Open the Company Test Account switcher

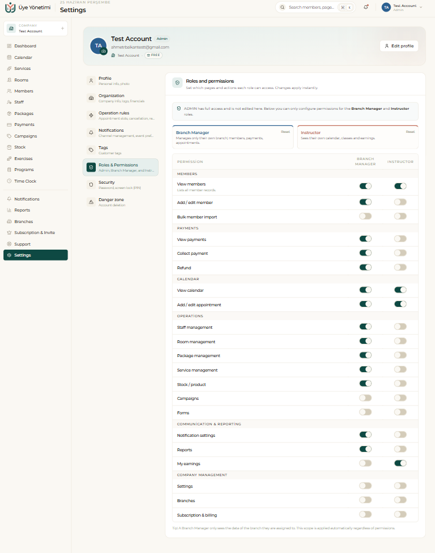pyautogui.click(x=36, y=28)
